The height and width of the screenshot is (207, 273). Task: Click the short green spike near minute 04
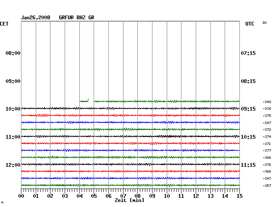[x=84, y=101]
